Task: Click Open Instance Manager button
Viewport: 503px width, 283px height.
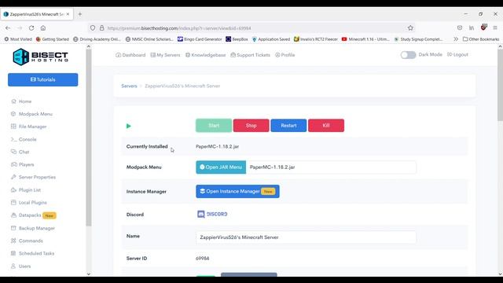Action: coord(237,191)
